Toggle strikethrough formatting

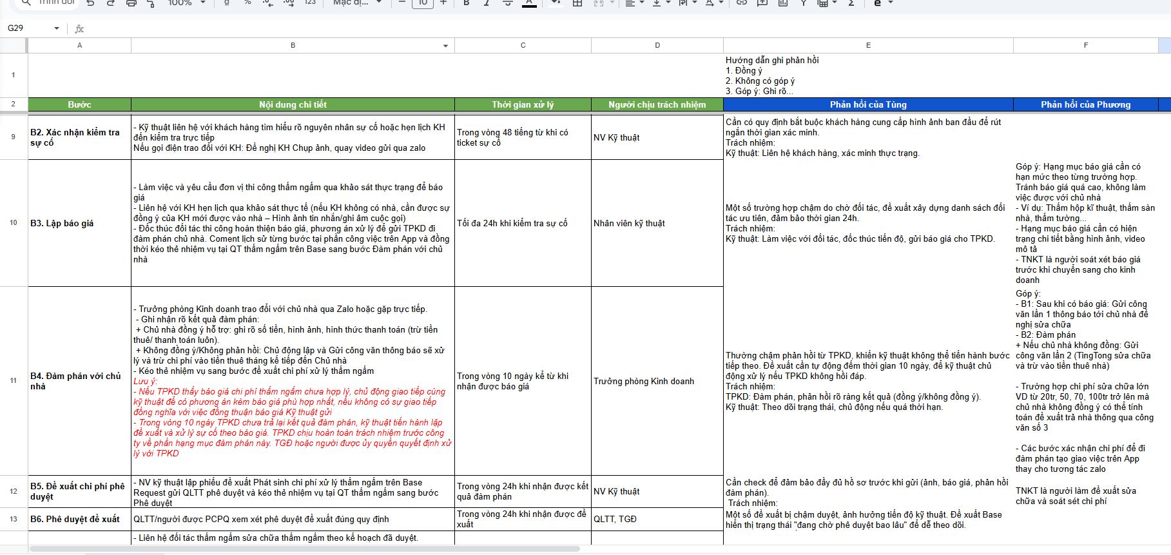(x=507, y=3)
